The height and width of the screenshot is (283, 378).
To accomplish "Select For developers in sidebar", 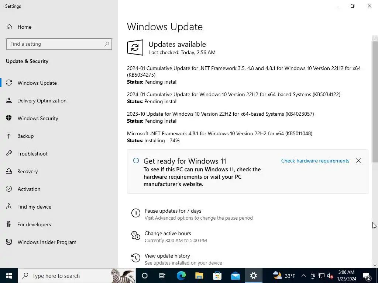I will click(x=59, y=224).
